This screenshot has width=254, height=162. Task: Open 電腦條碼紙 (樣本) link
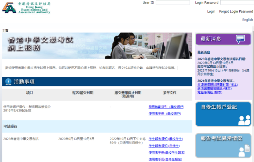pyautogui.click(x=210, y=92)
